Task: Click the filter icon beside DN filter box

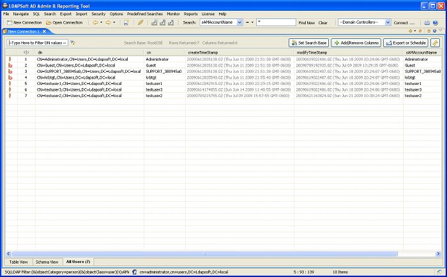Action: click(x=73, y=43)
